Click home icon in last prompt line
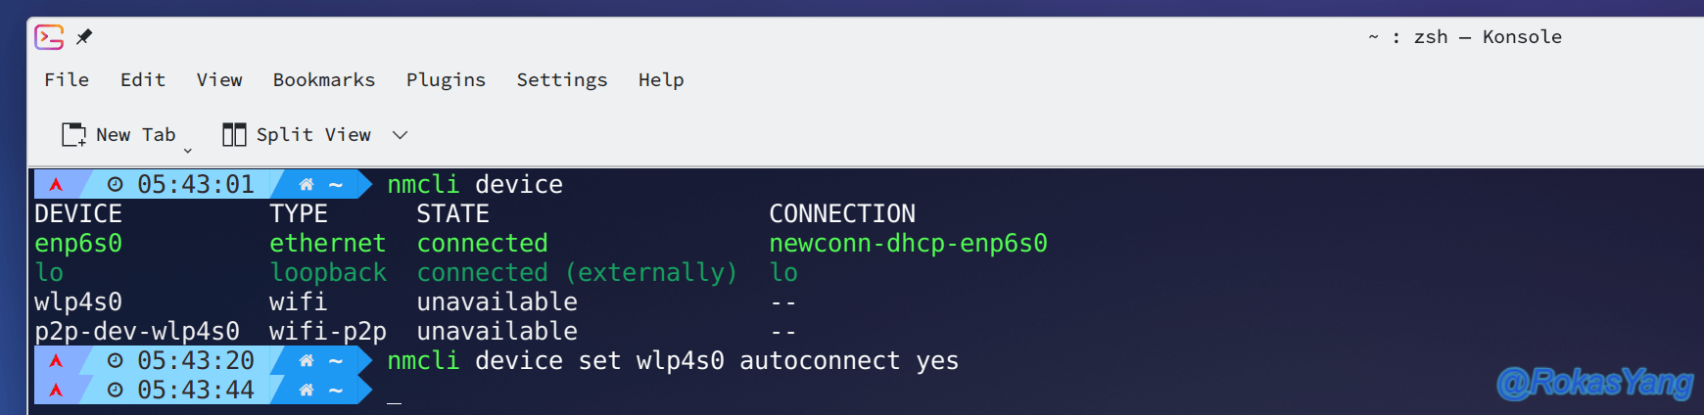The image size is (1704, 415). 307,390
